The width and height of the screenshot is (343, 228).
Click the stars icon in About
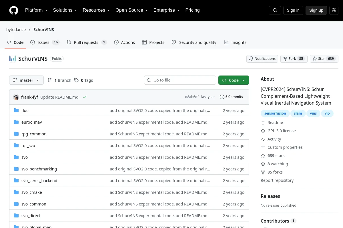click(x=263, y=156)
